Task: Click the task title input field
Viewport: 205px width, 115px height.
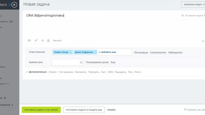Action: 102,15
